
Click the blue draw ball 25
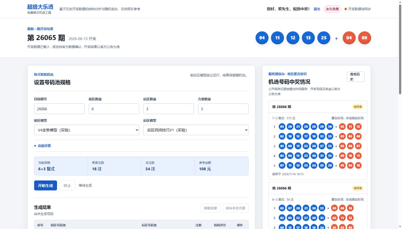tap(324, 38)
